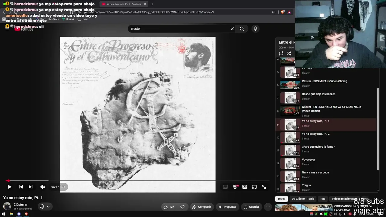Play 'Clúster - SOS MI FAN (Video Oficial)'
Image resolution: width=386 pixels, height=217 pixels.
[x=324, y=81]
